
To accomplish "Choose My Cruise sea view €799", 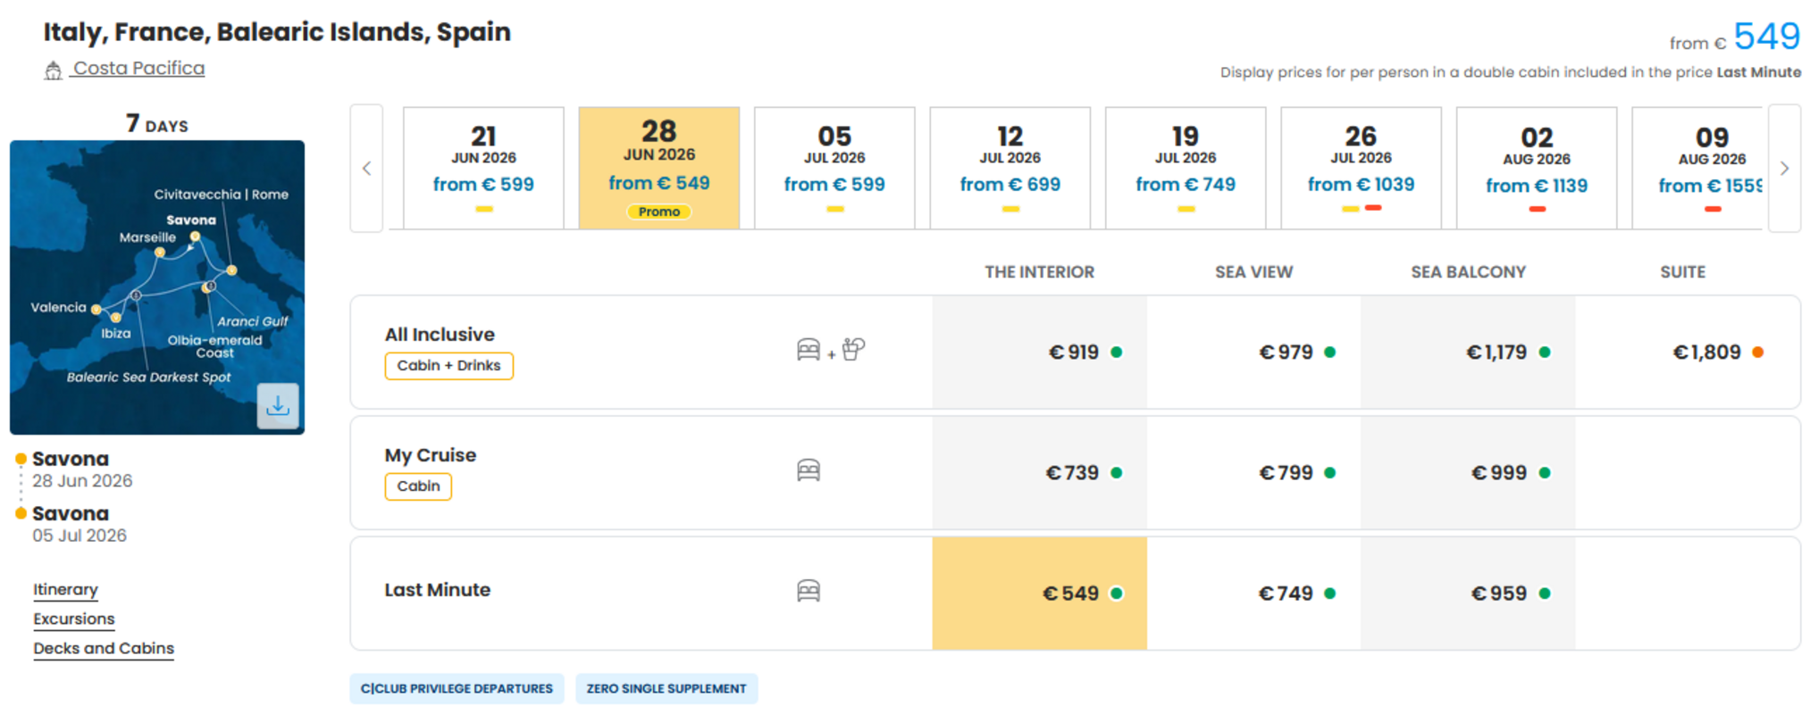I will tap(1254, 473).
